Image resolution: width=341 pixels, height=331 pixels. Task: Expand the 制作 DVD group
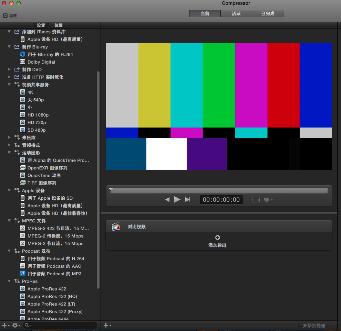9,69
